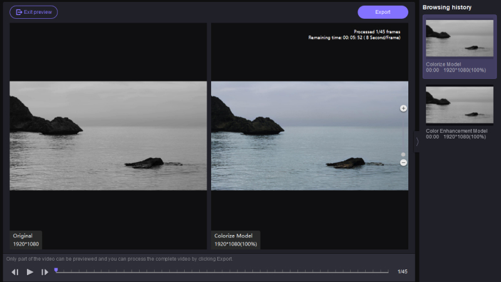Zoom in with the plus icon
The height and width of the screenshot is (282, 501).
[x=403, y=108]
